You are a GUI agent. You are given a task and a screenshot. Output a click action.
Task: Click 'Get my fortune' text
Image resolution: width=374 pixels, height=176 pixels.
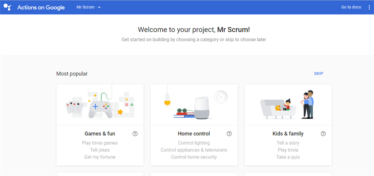tap(100, 157)
